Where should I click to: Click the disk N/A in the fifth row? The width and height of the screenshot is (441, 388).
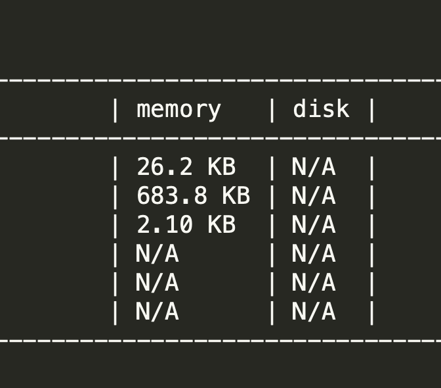tap(314, 283)
